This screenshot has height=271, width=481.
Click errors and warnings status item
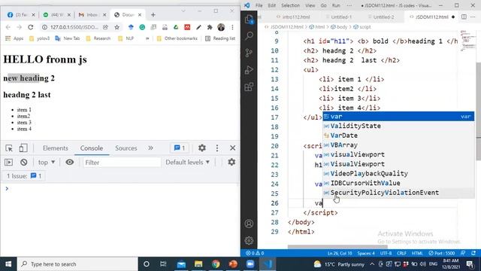(x=255, y=253)
